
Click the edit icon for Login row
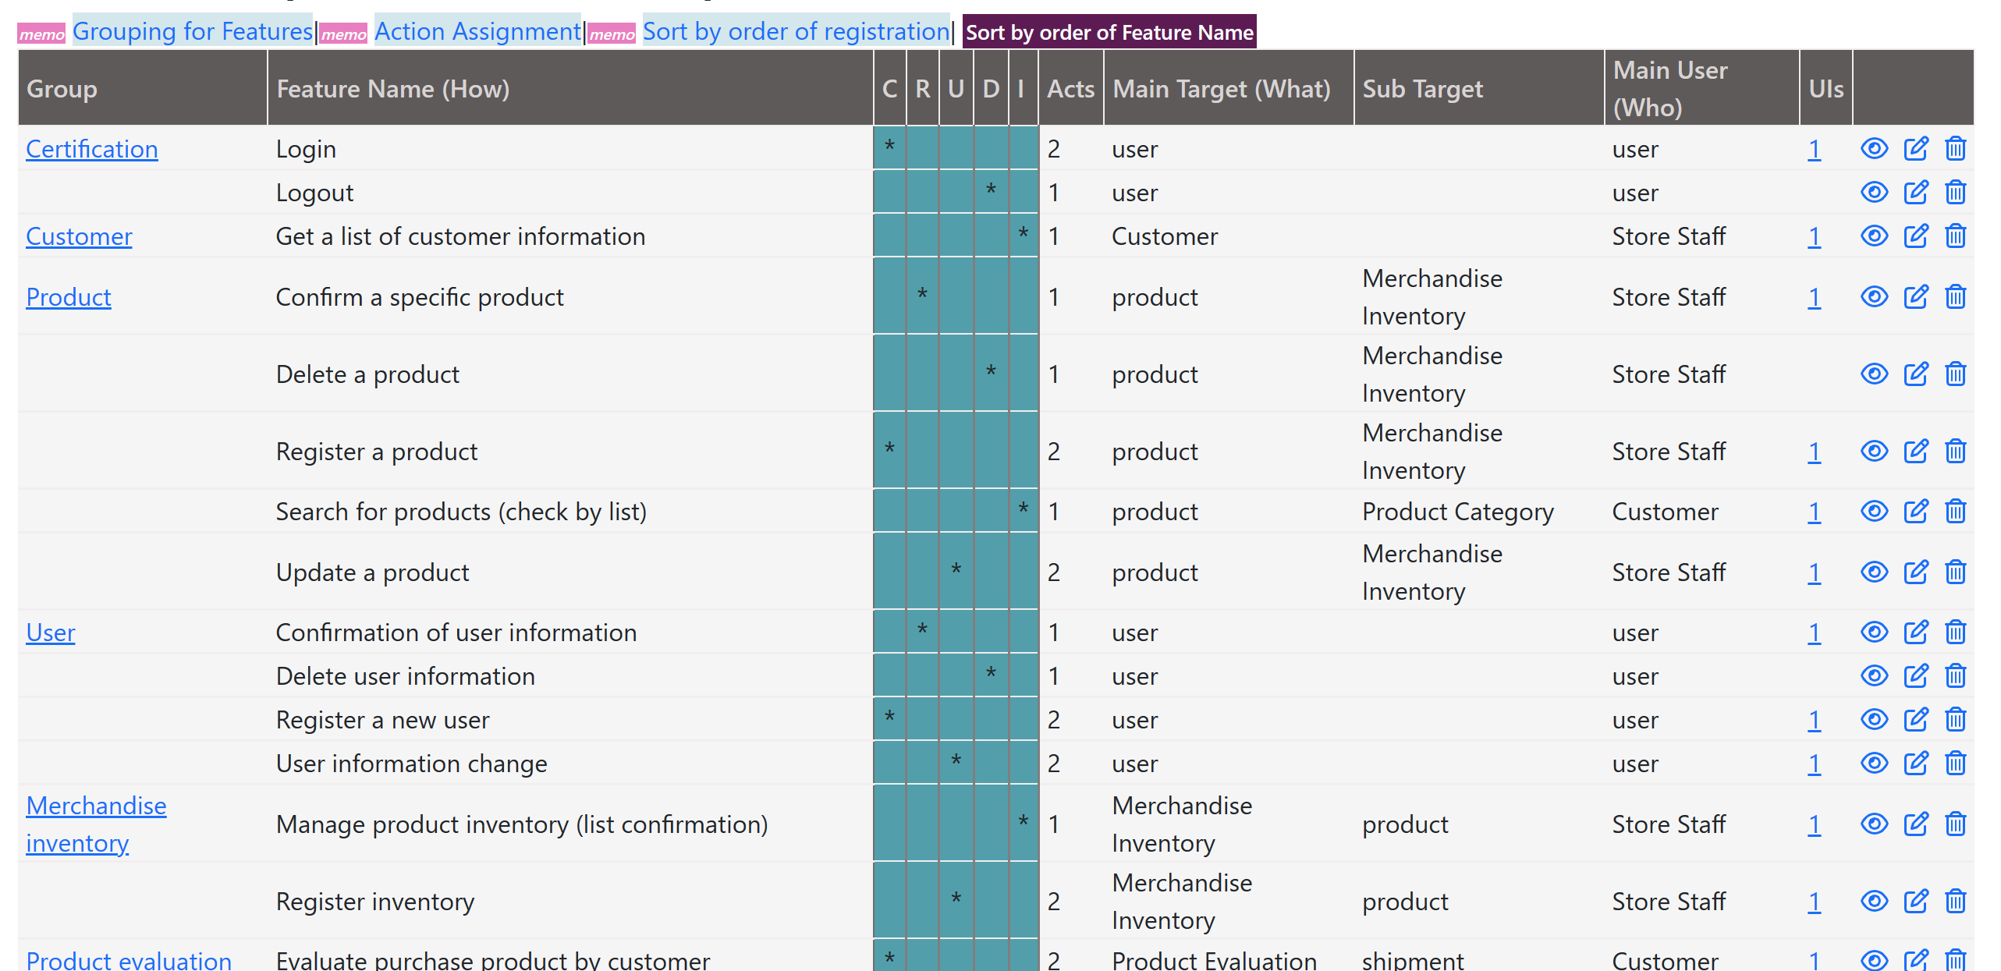point(1915,148)
